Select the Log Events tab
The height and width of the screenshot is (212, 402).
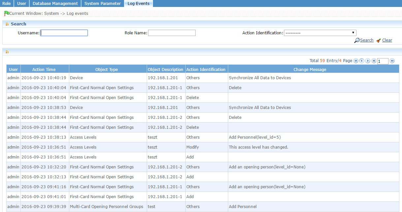point(139,3)
